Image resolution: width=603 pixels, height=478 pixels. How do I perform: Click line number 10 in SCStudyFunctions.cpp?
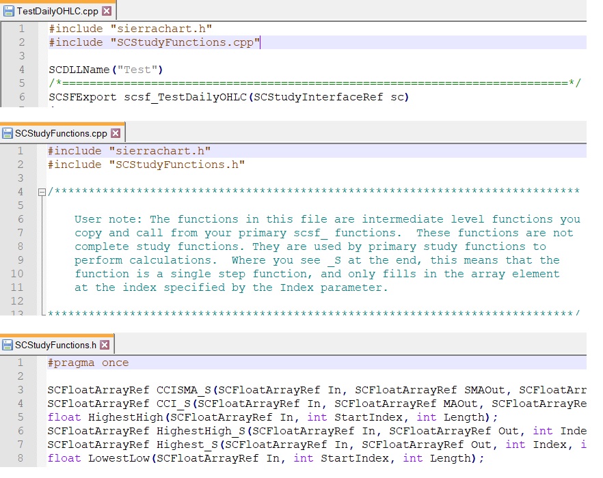pos(17,274)
